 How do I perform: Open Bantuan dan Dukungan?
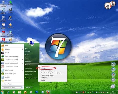point(31,78)
